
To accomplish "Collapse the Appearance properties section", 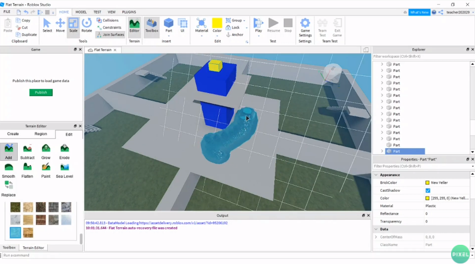I will coord(376,175).
